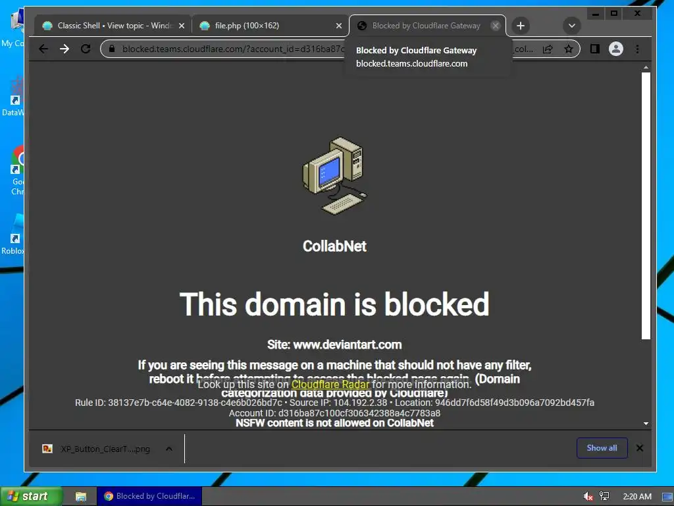Open the Chrome three-dot menu

tap(637, 49)
